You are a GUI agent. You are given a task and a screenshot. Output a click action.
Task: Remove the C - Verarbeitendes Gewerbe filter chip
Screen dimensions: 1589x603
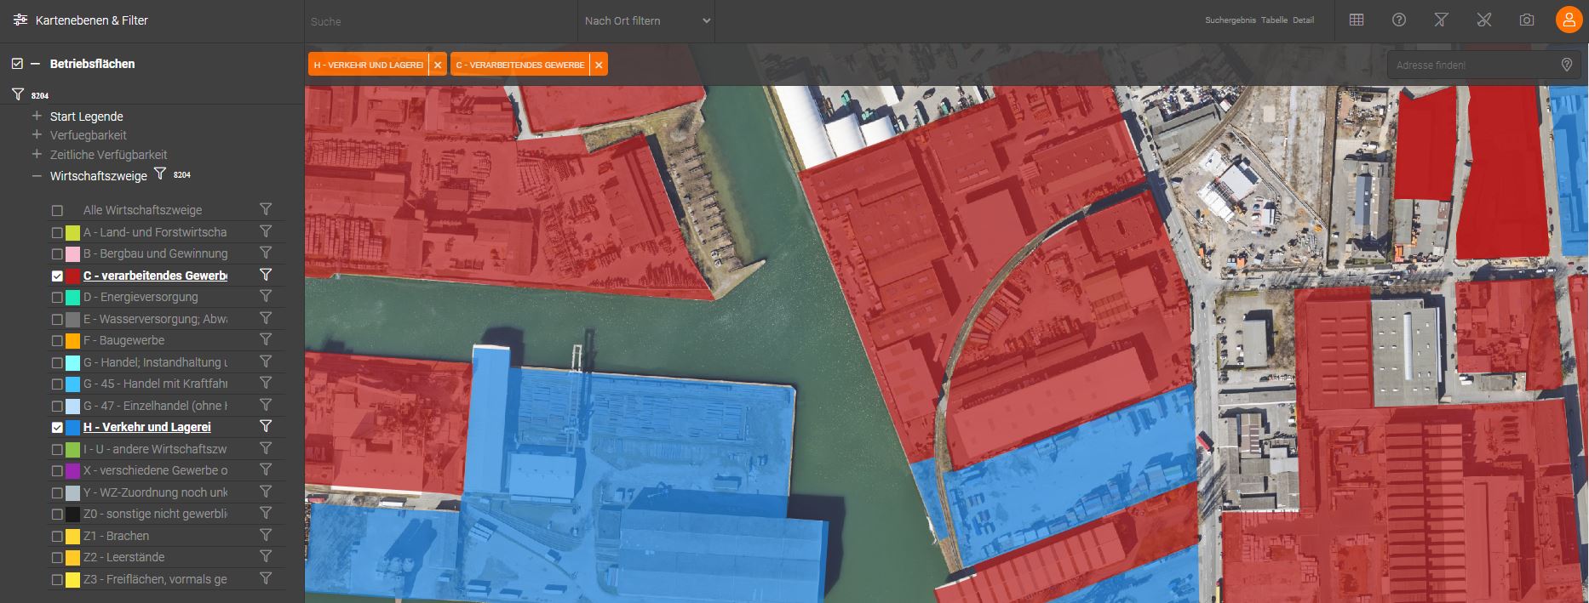click(599, 65)
